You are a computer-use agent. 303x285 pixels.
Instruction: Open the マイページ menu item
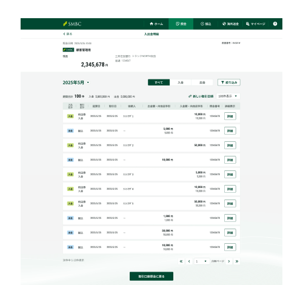255,24
